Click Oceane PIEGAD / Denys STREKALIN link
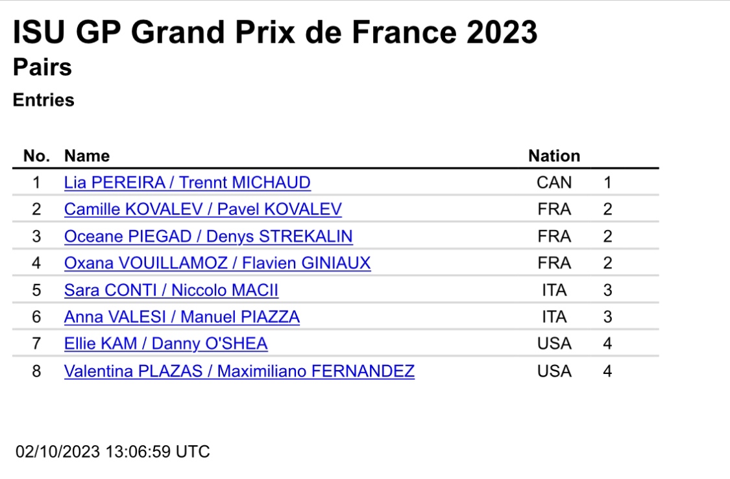This screenshot has width=730, height=479. point(208,236)
